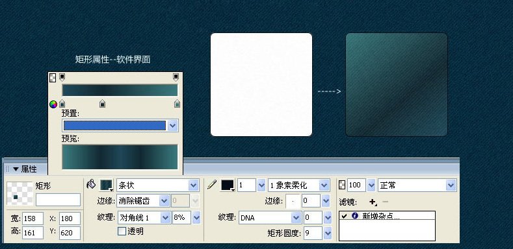
Task: Click the 矩形属性--软件界面 caption
Action: pos(113,60)
